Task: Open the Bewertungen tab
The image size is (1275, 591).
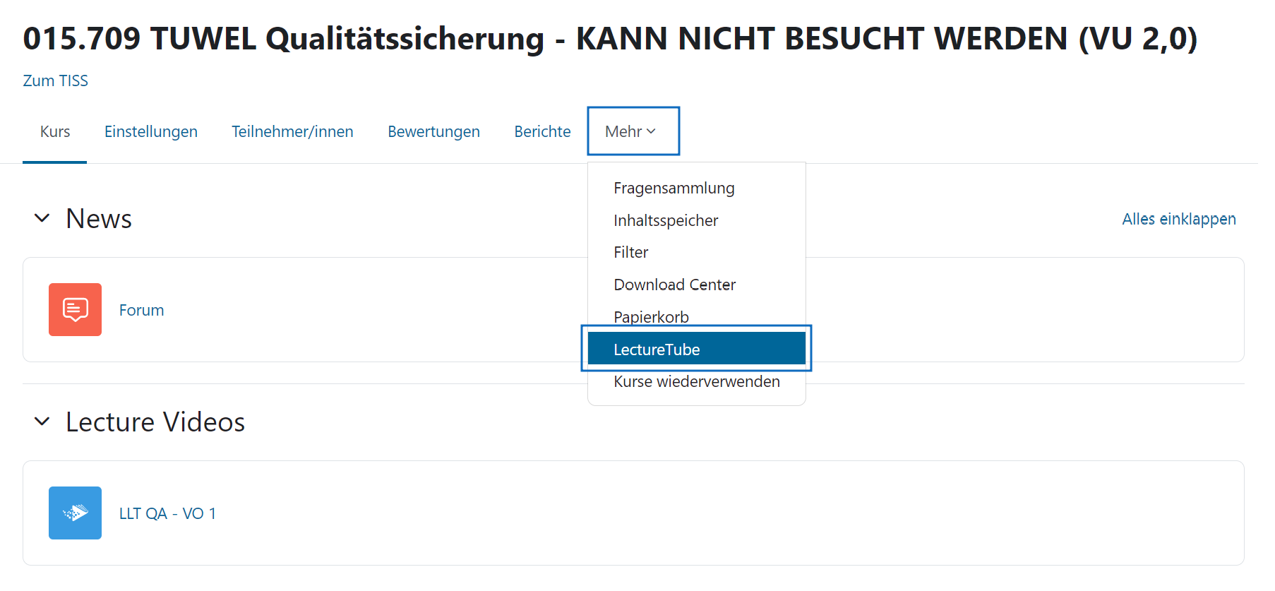Action: pyautogui.click(x=433, y=131)
